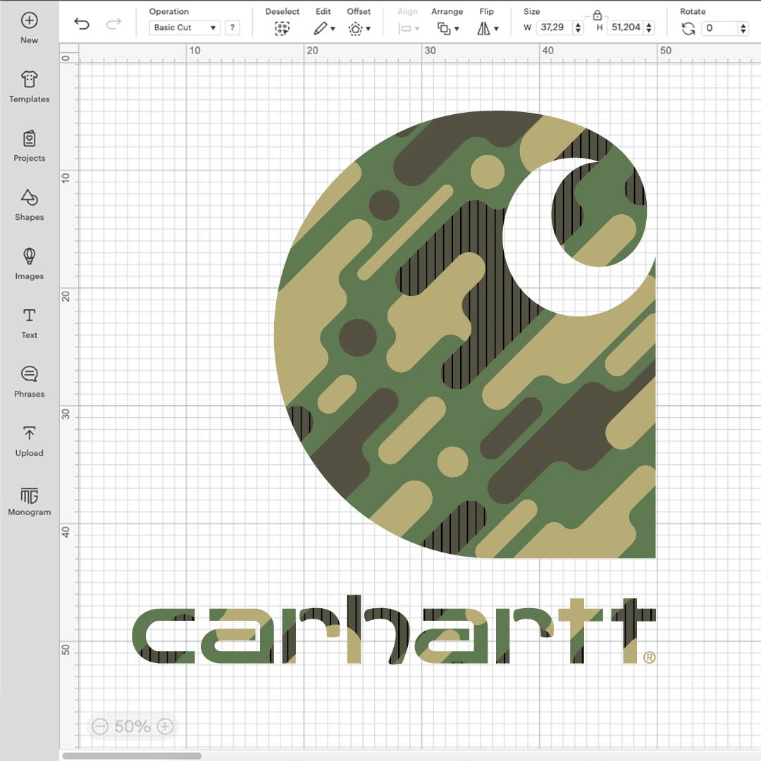Click the Width size input field
The height and width of the screenshot is (761, 761).
point(554,27)
